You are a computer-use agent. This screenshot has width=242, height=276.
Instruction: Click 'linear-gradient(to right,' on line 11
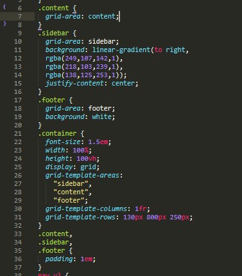(x=141, y=50)
